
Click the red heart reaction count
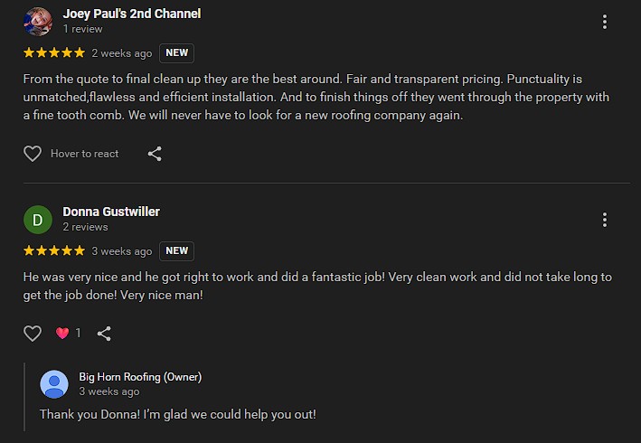pyautogui.click(x=68, y=334)
